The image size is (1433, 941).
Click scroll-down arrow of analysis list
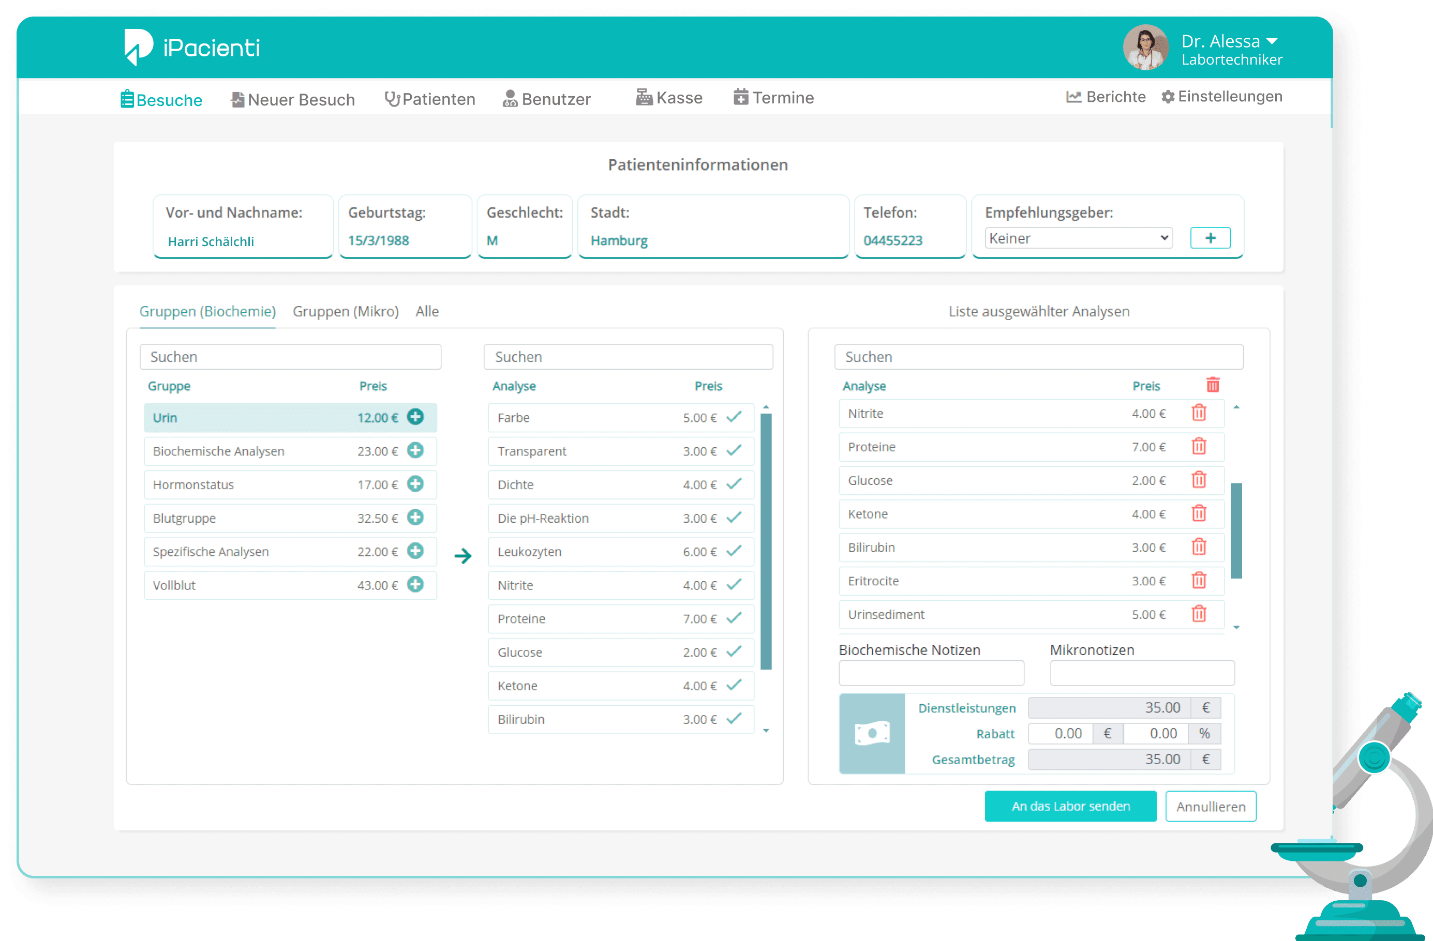tap(766, 731)
